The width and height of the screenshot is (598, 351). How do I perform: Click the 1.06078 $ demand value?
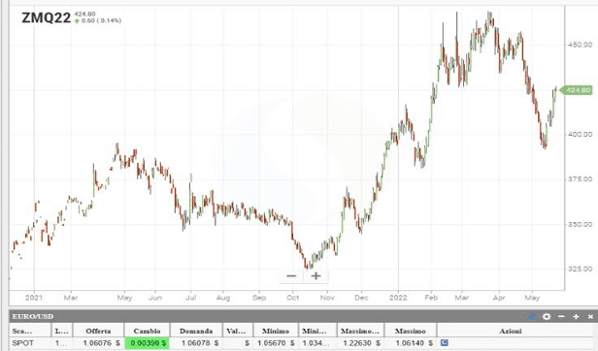[x=199, y=343]
